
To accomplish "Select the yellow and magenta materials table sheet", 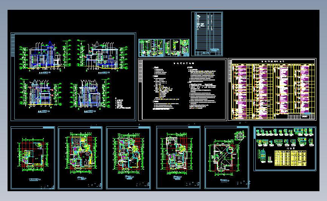I will (x=272, y=89).
